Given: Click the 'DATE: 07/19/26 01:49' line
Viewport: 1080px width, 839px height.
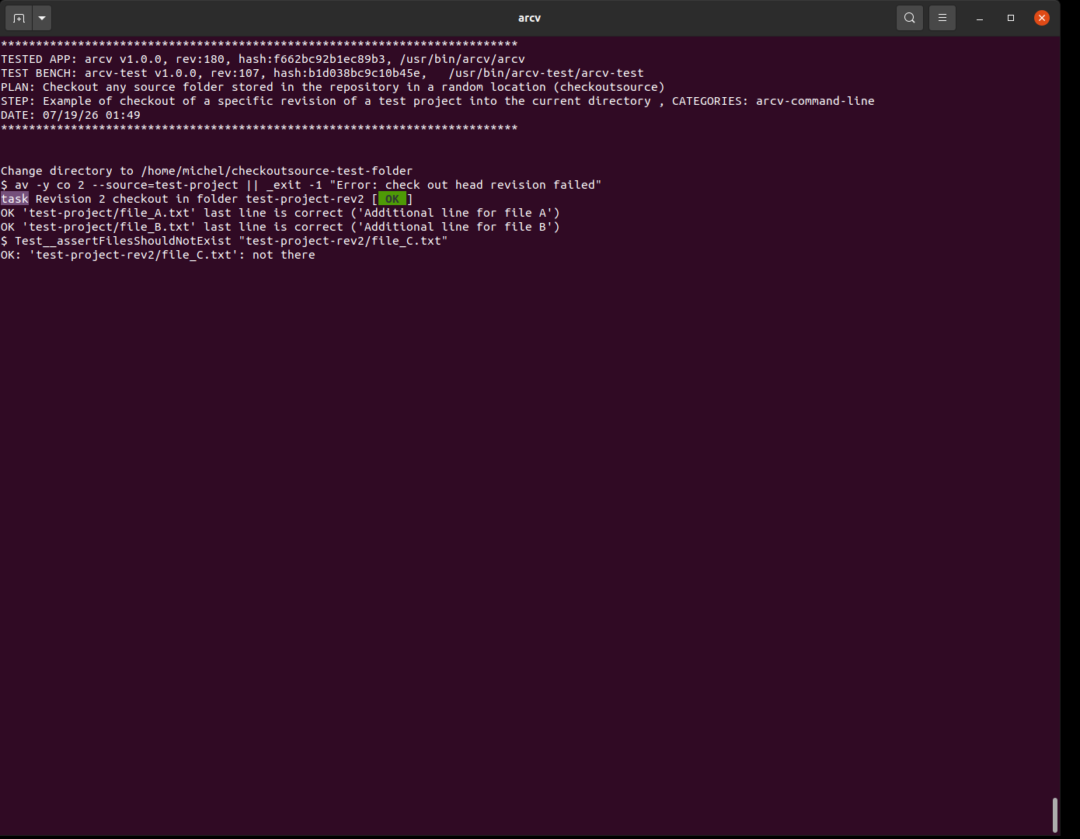Looking at the screenshot, I should [x=71, y=115].
